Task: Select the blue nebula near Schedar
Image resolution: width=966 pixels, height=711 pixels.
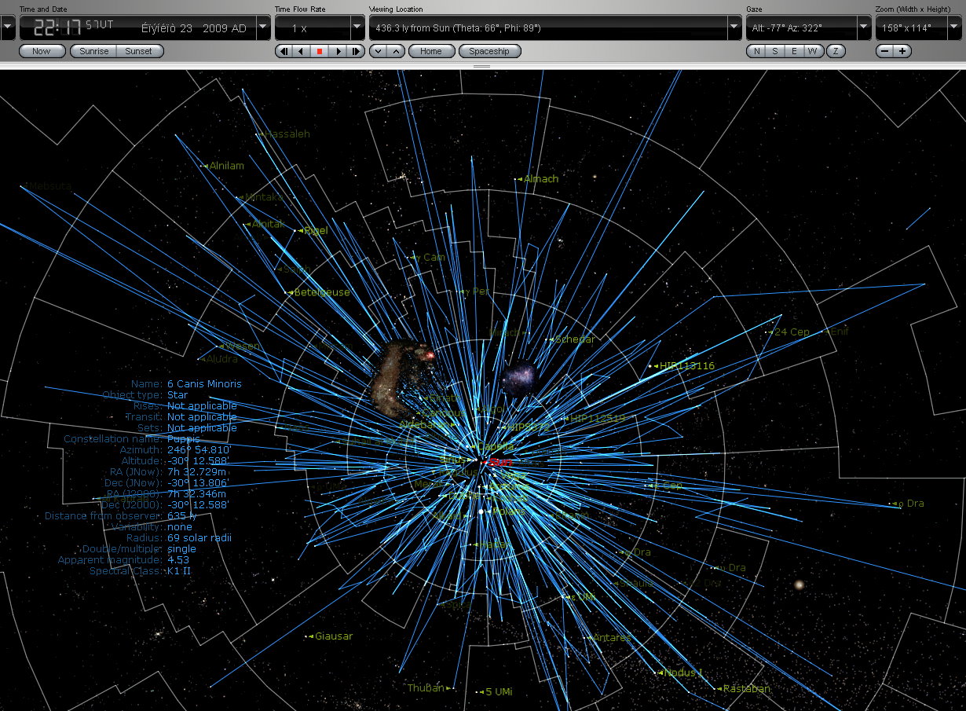Action: tap(519, 377)
